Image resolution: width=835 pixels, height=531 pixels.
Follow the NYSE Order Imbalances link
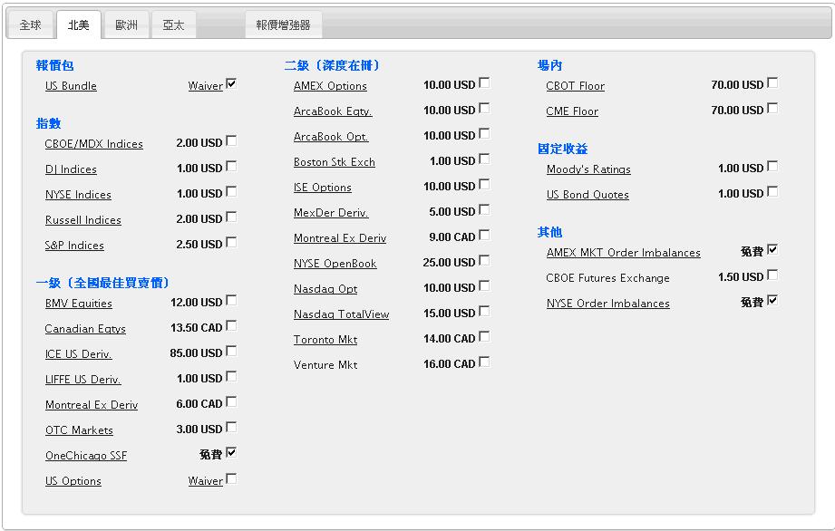607,304
